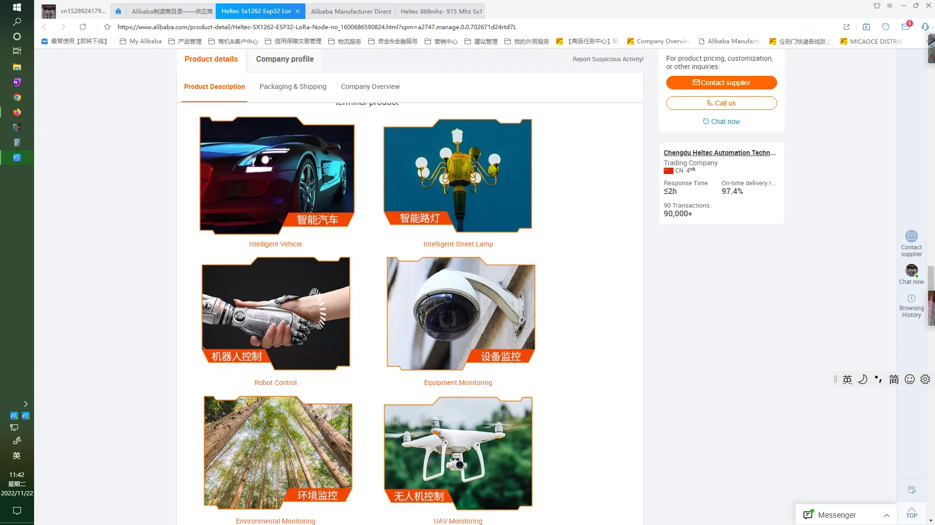
Task: Open Chrome from the Windows taskbar
Action: (x=17, y=97)
